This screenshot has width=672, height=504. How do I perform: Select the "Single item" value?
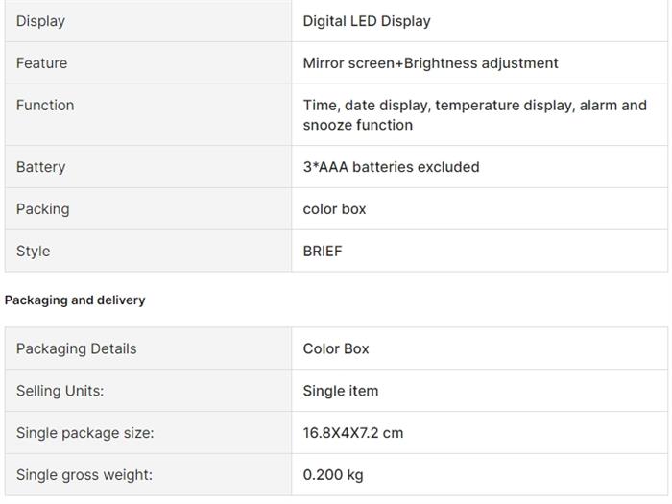pos(341,391)
